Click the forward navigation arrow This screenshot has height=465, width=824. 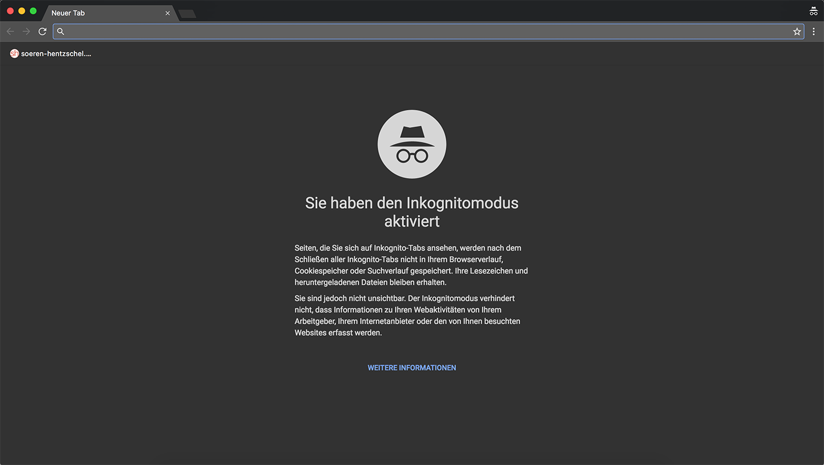[26, 31]
